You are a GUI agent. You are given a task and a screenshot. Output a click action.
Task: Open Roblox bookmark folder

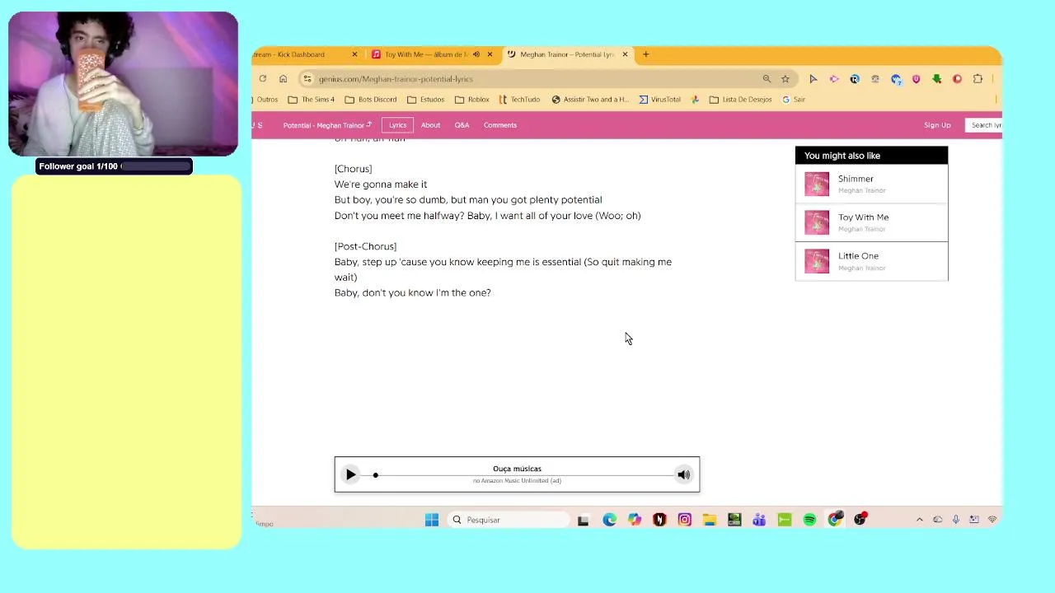471,100
